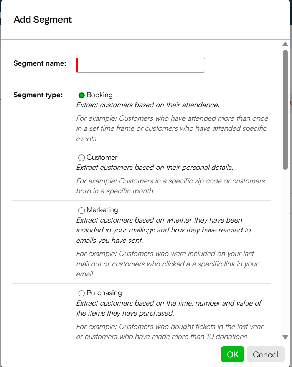Select the Purchasing radio button
Image resolution: width=292 pixels, height=367 pixels.
point(81,293)
